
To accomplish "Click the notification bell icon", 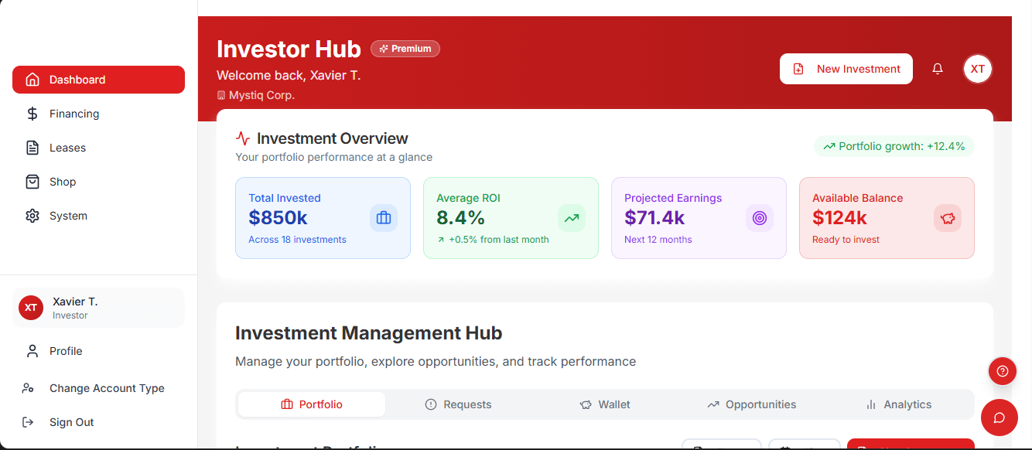I will (938, 69).
